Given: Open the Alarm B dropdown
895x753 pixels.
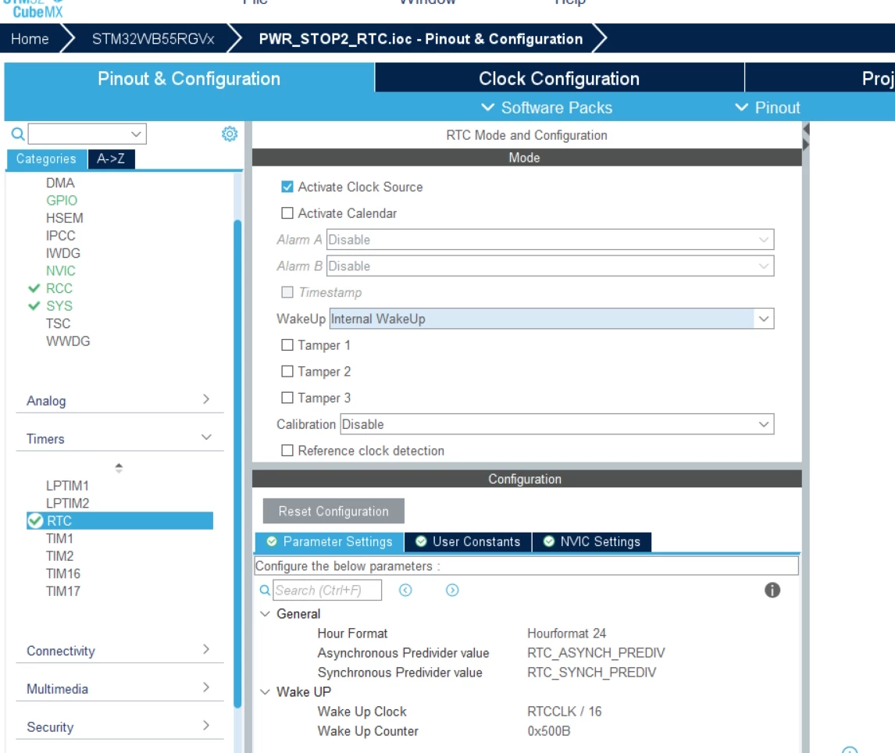Looking at the screenshot, I should coord(551,266).
